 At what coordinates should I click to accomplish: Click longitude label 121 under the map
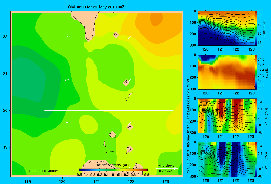pos(97,181)
